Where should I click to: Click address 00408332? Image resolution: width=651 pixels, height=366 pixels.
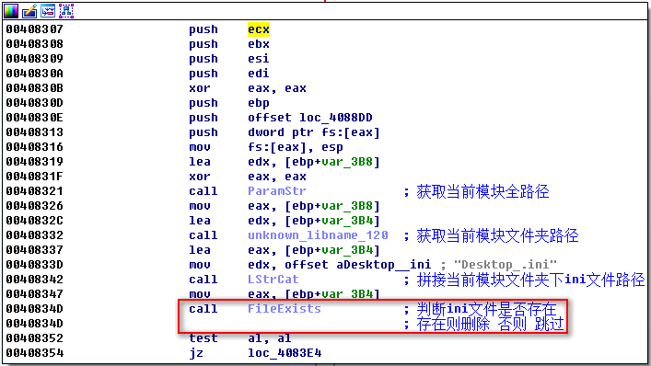(x=34, y=235)
